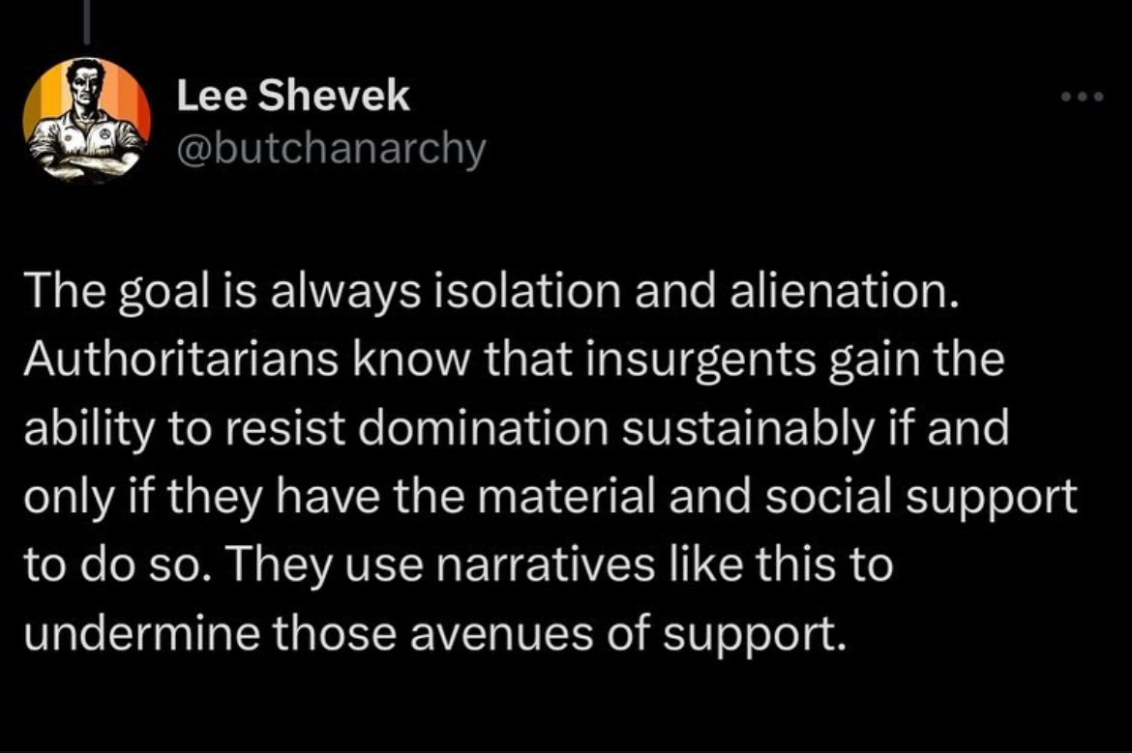This screenshot has height=753, width=1132.
Task: Click the thread connector line above the avatar
Action: coord(86,21)
